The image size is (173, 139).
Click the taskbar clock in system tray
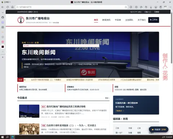click(x=167, y=137)
